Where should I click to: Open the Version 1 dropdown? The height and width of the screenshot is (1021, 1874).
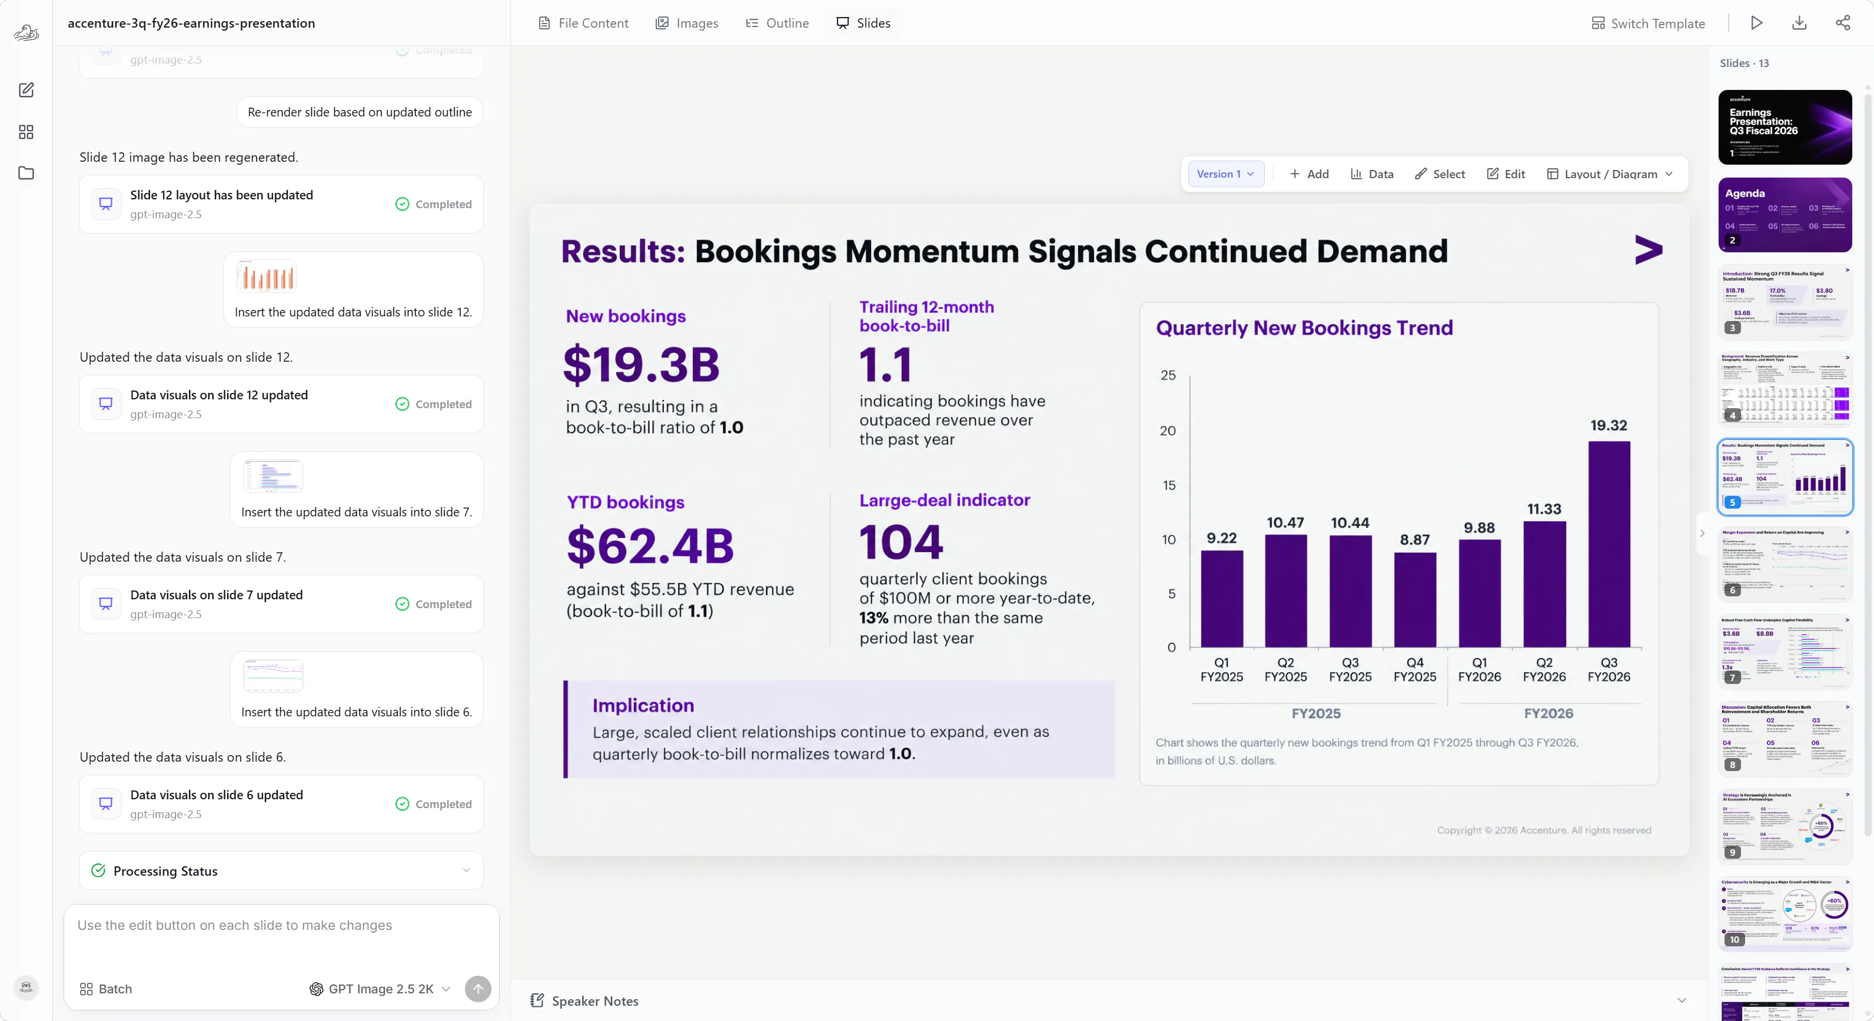click(x=1226, y=173)
